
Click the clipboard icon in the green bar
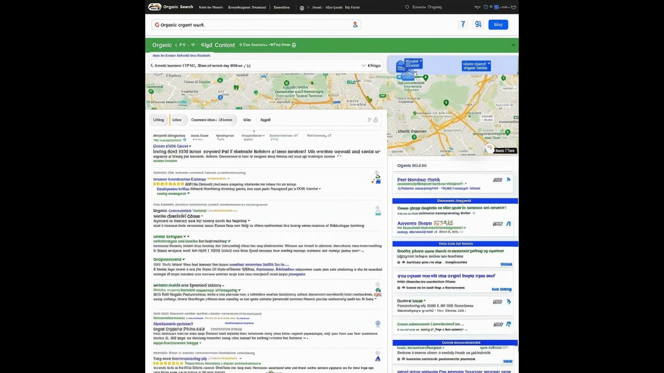click(294, 45)
